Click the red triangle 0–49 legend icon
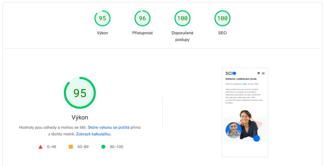 pyautogui.click(x=40, y=147)
